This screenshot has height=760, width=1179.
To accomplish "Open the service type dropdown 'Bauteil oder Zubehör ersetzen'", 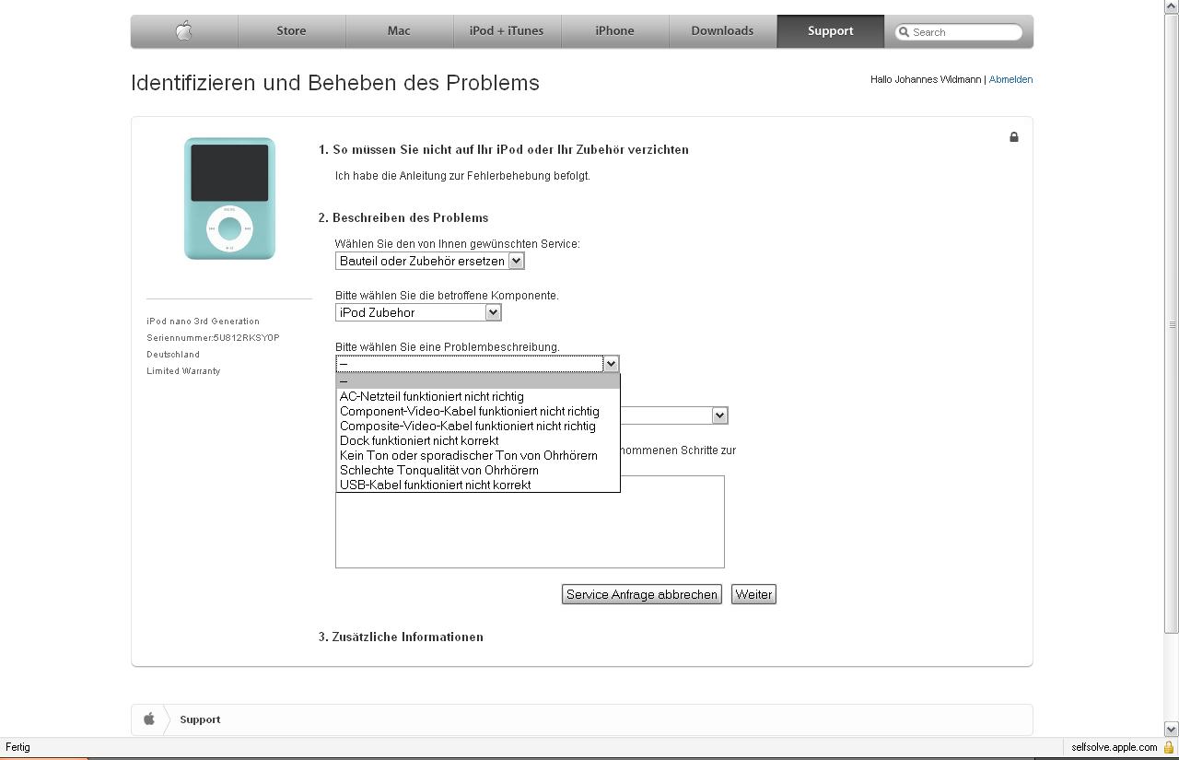I will pyautogui.click(x=430, y=261).
